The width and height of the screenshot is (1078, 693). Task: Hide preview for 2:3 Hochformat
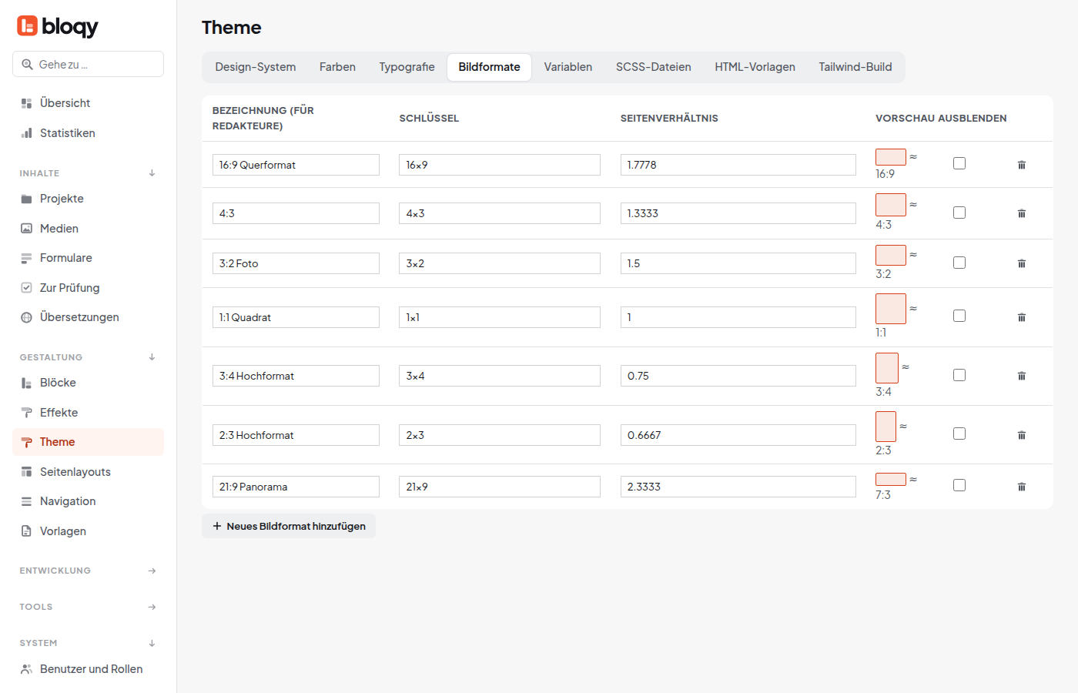[959, 434]
